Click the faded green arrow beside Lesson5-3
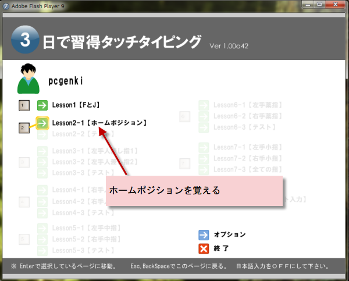The image size is (349, 281). [x=42, y=250]
